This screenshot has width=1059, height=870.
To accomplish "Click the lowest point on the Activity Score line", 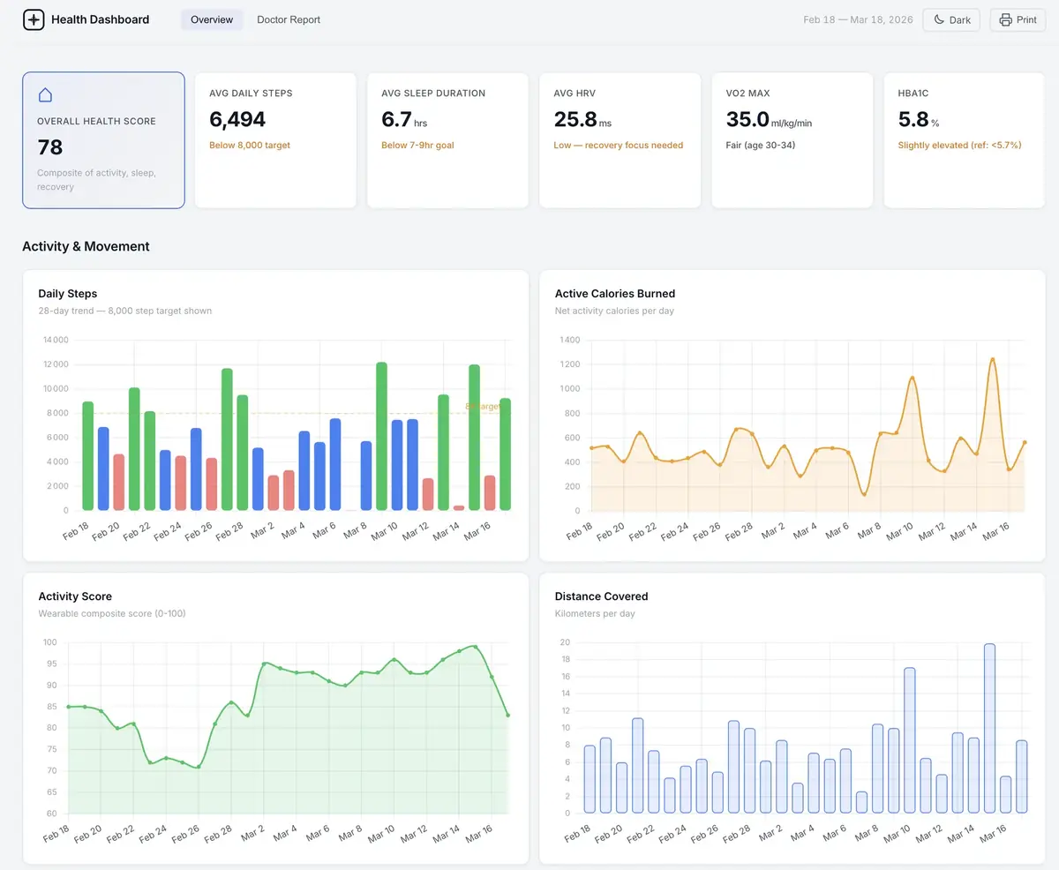I will point(198,767).
